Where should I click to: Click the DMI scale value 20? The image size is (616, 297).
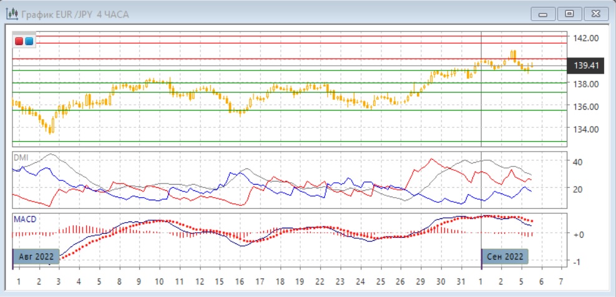pyautogui.click(x=578, y=189)
